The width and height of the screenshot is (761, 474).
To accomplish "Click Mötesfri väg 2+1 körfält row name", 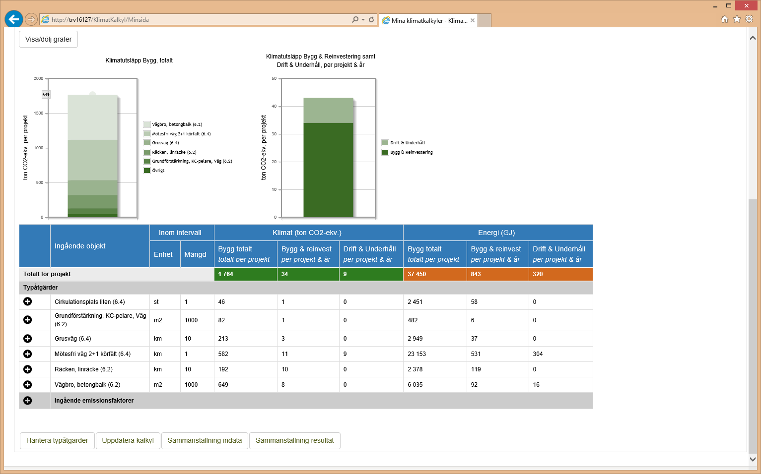I will click(x=93, y=354).
